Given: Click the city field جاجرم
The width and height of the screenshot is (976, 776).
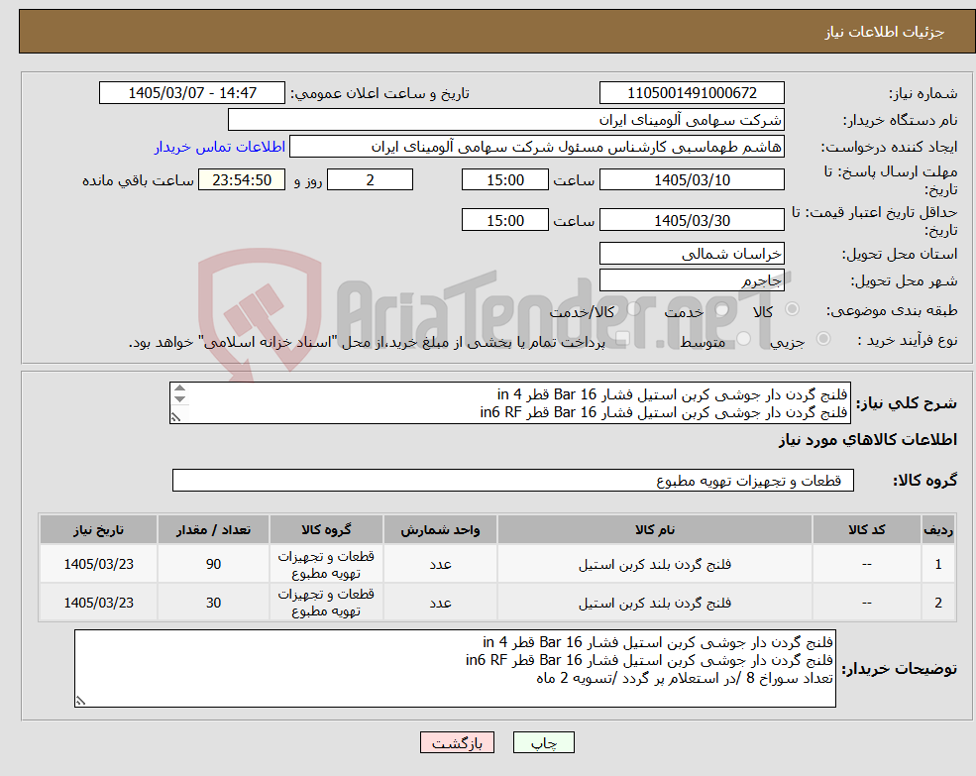Looking at the screenshot, I should (692, 280).
